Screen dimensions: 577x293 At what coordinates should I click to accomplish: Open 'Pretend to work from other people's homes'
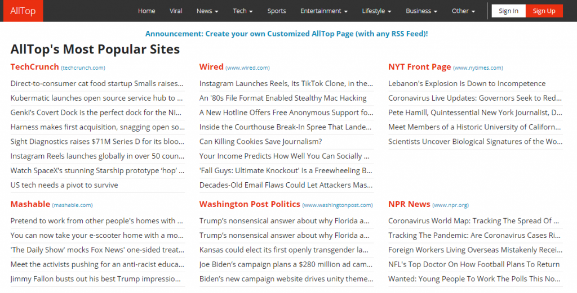click(x=97, y=221)
